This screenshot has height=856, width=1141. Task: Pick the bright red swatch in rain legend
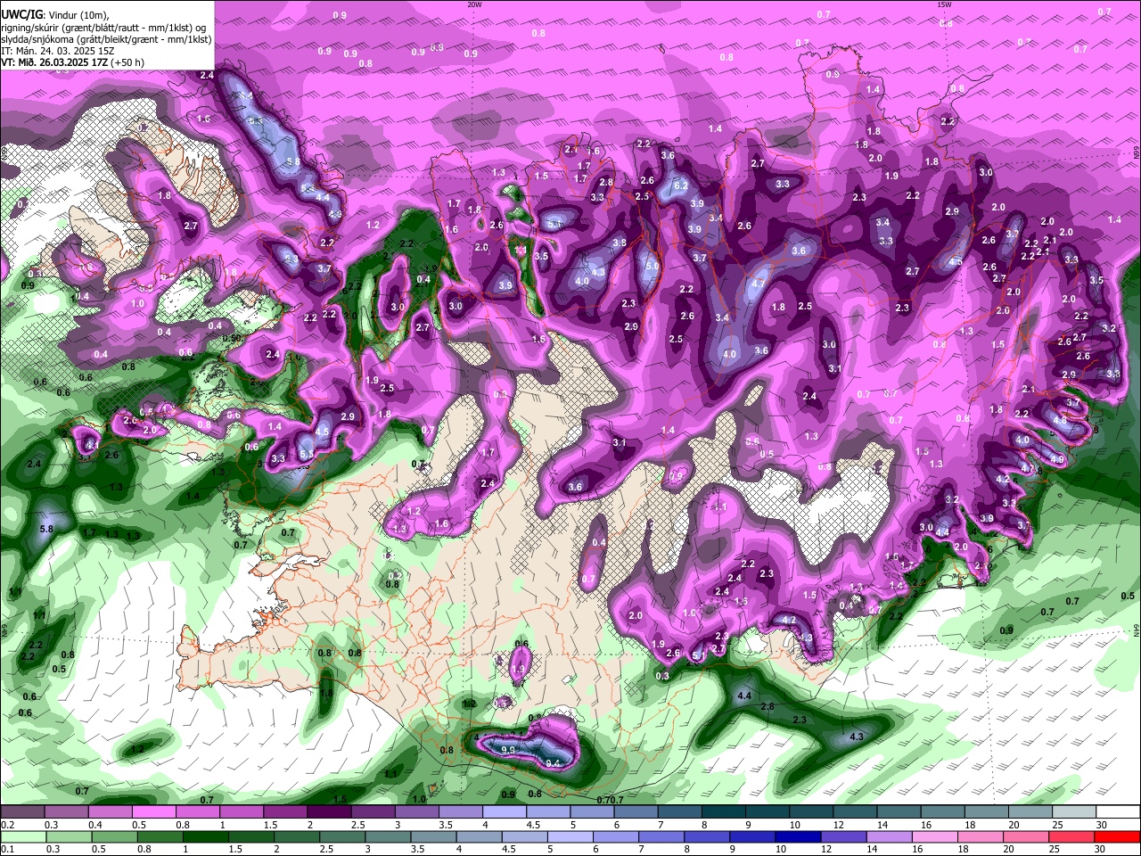point(1118,837)
